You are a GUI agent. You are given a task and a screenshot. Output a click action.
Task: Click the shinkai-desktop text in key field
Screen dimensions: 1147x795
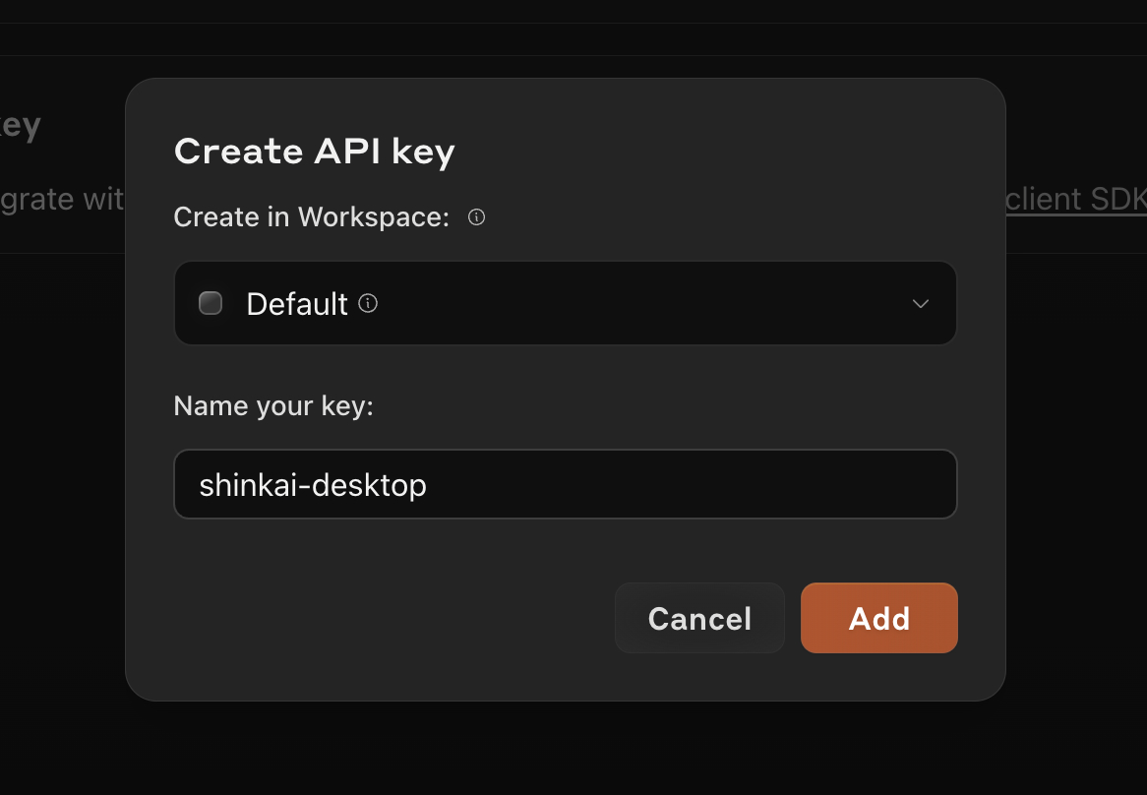coord(313,485)
